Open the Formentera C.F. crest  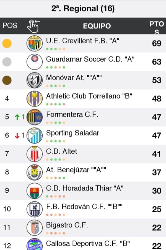tap(34, 117)
